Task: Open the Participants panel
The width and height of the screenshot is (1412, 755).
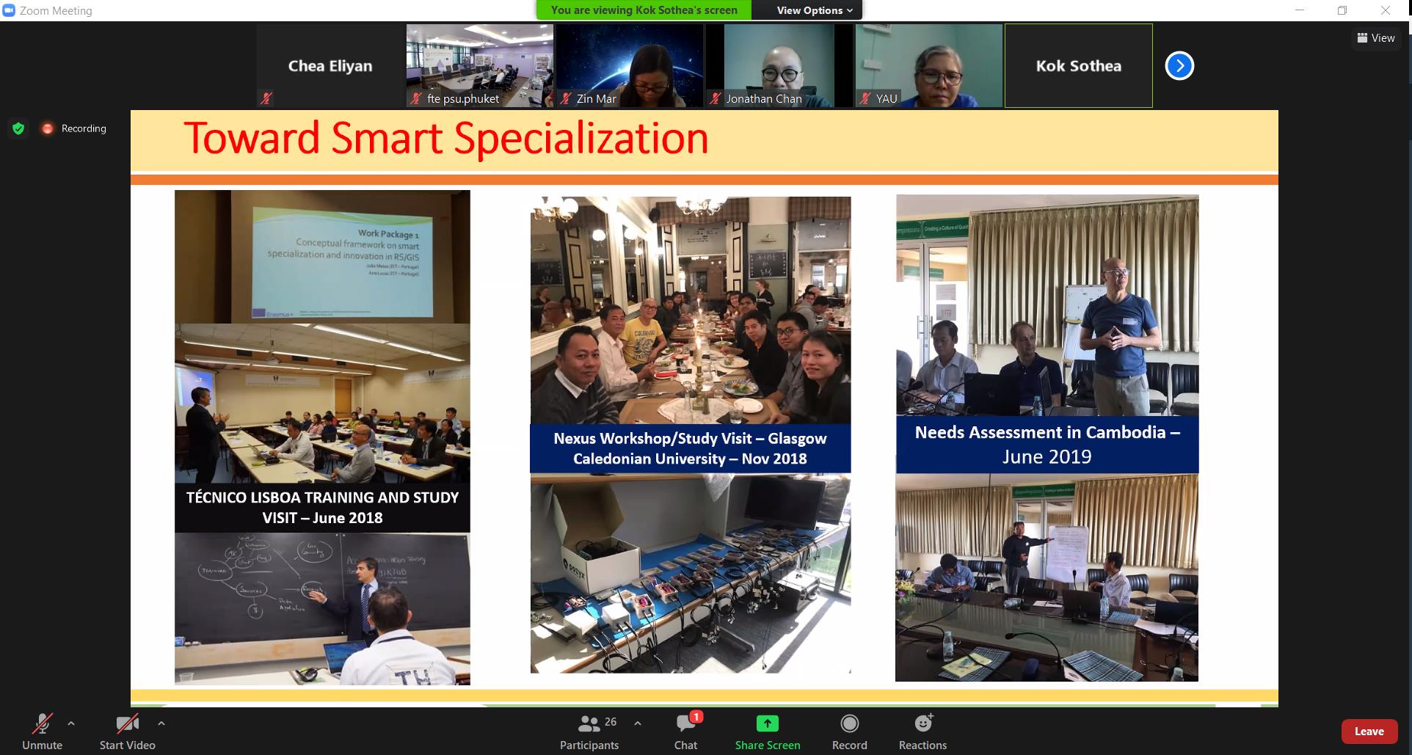Action: click(x=589, y=732)
